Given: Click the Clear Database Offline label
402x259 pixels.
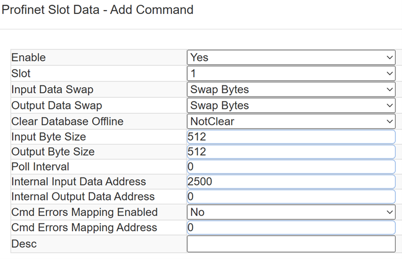Looking at the screenshot, I should point(68,121).
